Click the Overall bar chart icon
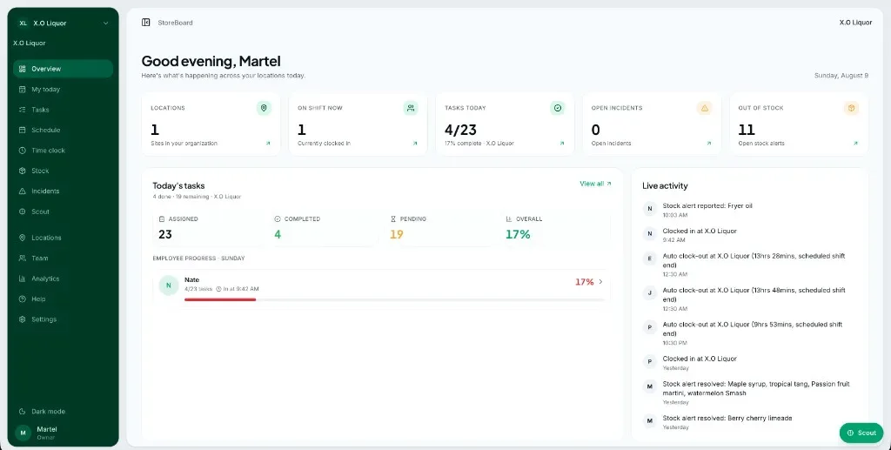 click(x=509, y=218)
